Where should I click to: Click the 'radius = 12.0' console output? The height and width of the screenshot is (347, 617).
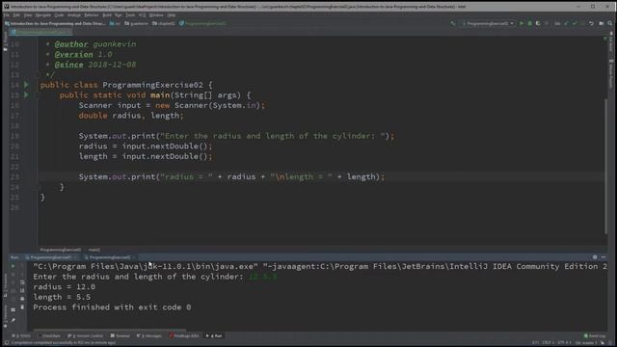(x=65, y=287)
